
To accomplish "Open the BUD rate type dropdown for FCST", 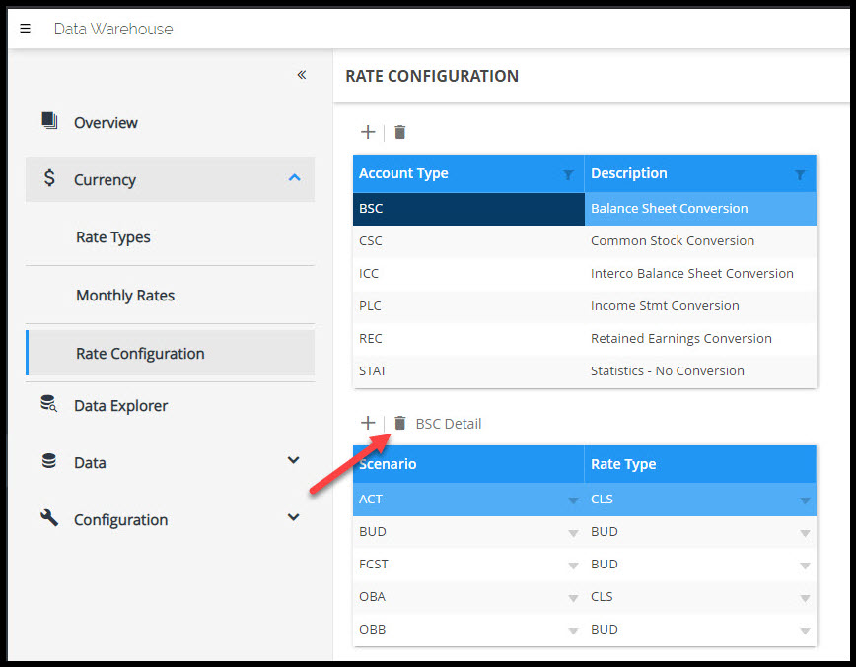I will coord(805,566).
